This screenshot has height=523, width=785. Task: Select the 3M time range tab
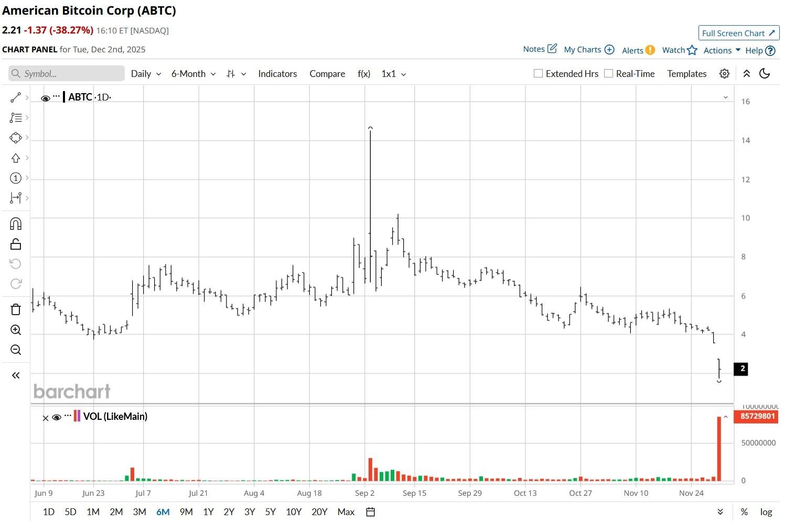click(x=139, y=512)
